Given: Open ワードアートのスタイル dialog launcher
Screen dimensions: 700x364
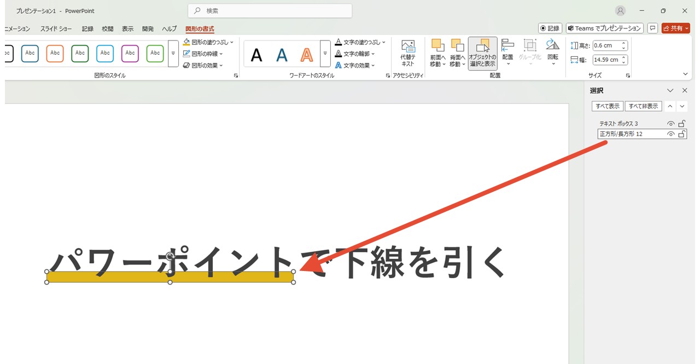Looking at the screenshot, I should pos(388,76).
